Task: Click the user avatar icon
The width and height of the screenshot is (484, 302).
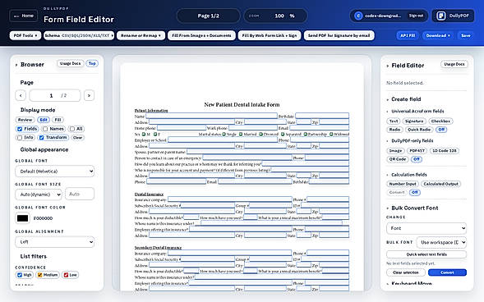Action: pyautogui.click(x=358, y=16)
